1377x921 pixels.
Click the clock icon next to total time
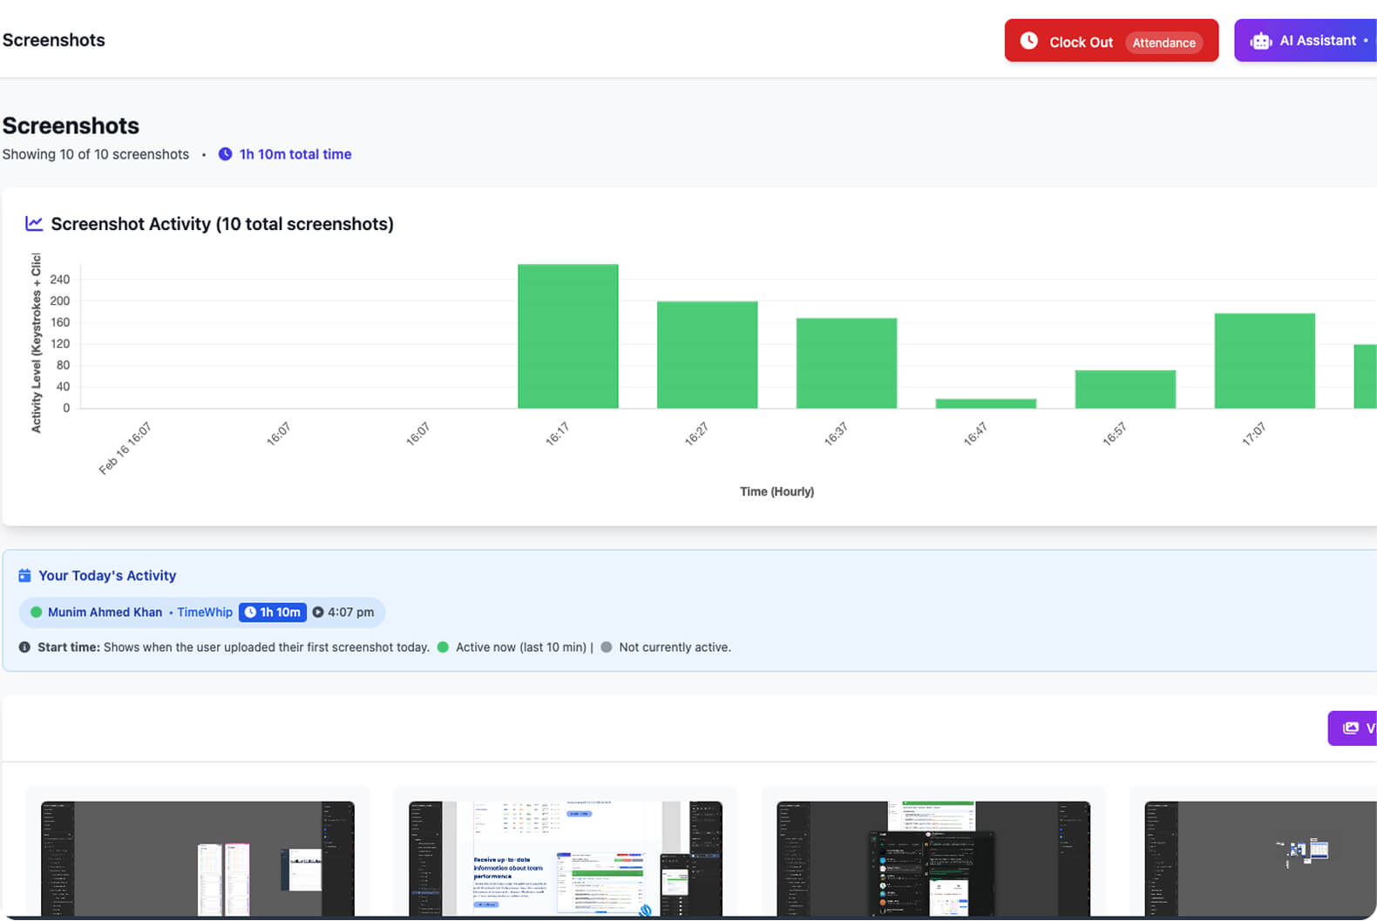tap(225, 154)
